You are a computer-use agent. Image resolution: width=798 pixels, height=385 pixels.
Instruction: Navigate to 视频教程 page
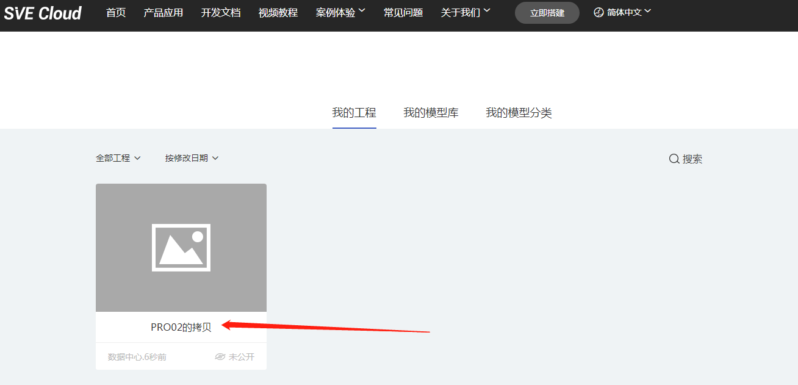pos(278,12)
